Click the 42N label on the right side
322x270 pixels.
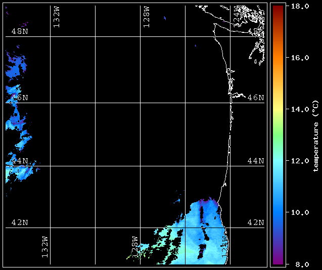pyautogui.click(x=256, y=222)
